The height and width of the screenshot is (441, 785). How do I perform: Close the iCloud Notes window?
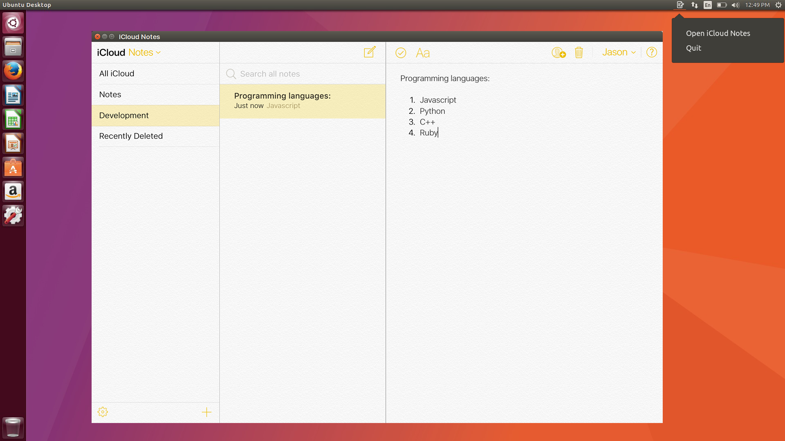[97, 37]
